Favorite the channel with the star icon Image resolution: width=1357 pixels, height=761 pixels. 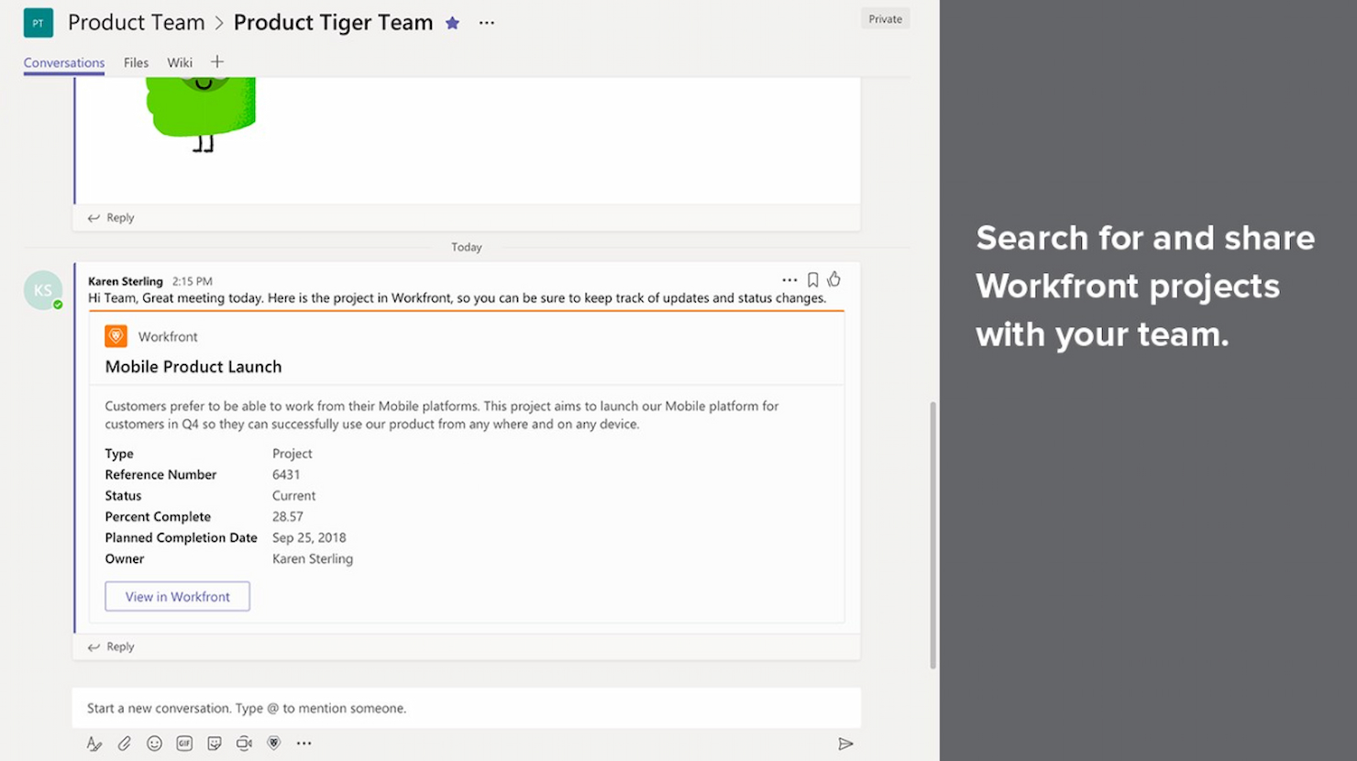coord(452,23)
